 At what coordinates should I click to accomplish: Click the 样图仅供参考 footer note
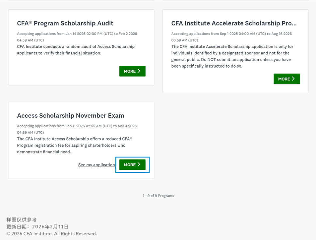click(22, 220)
